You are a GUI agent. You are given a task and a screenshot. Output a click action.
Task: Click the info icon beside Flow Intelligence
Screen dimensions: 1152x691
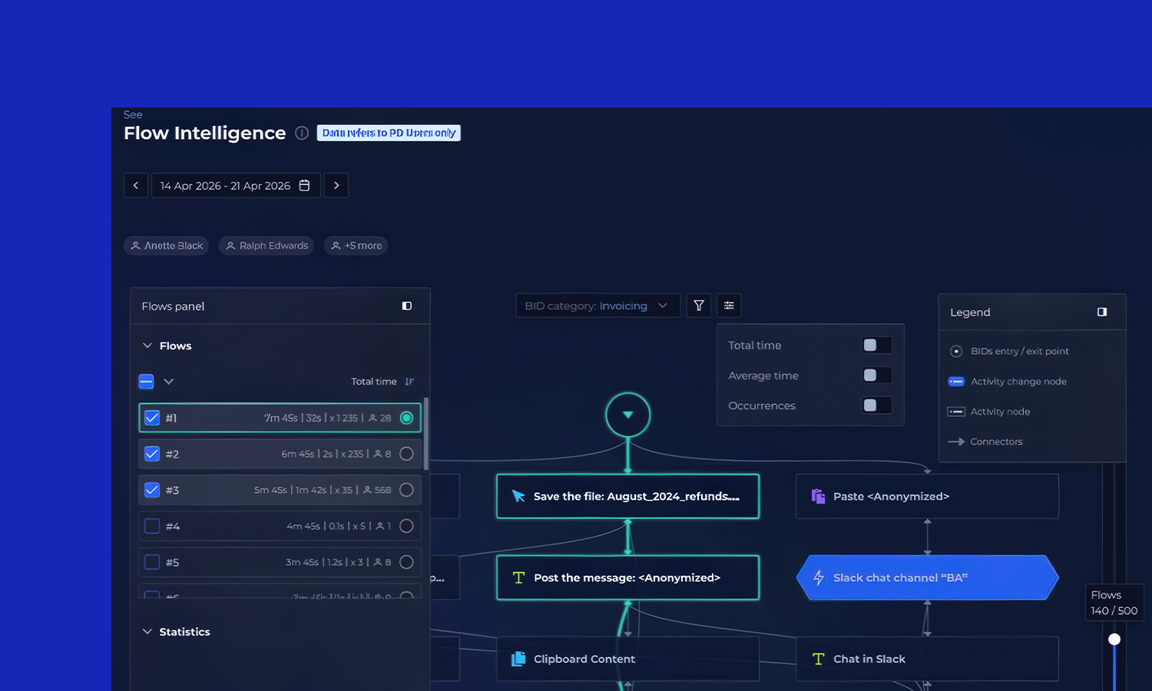[x=302, y=133]
